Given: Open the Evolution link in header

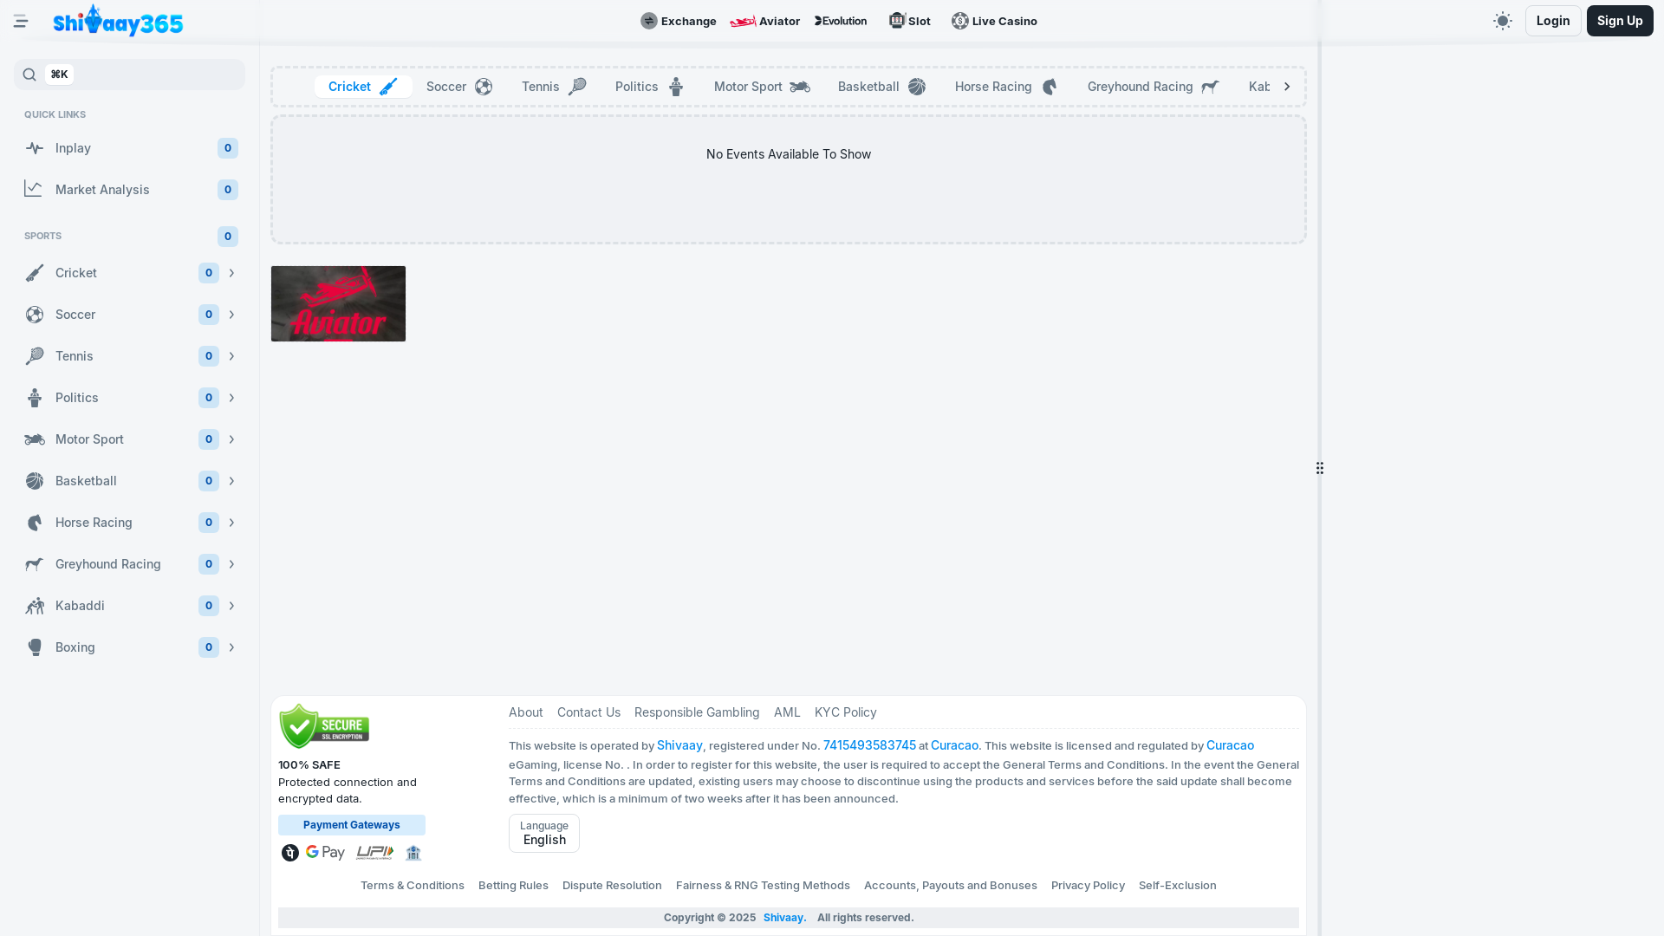Looking at the screenshot, I should [841, 21].
